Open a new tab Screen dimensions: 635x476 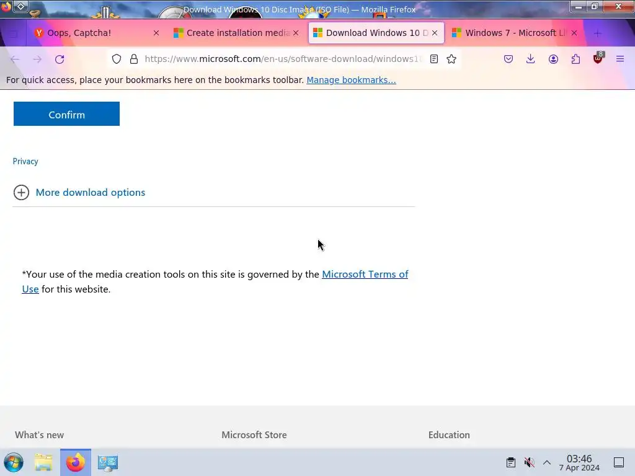tap(597, 33)
